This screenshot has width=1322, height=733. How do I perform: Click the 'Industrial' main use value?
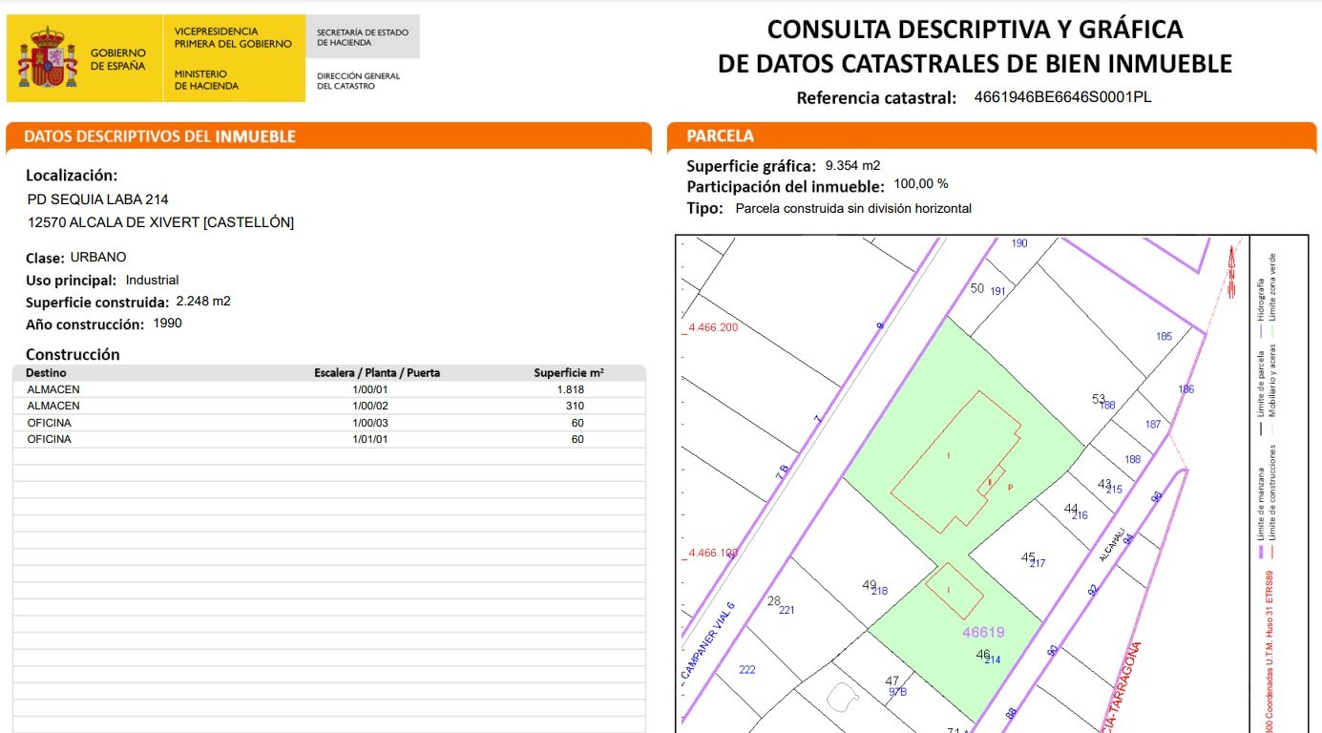pyautogui.click(x=152, y=280)
